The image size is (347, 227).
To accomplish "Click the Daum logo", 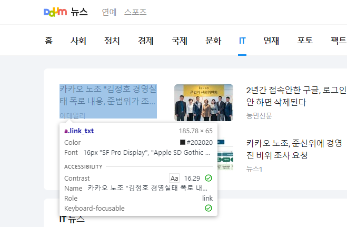I will [x=55, y=12].
